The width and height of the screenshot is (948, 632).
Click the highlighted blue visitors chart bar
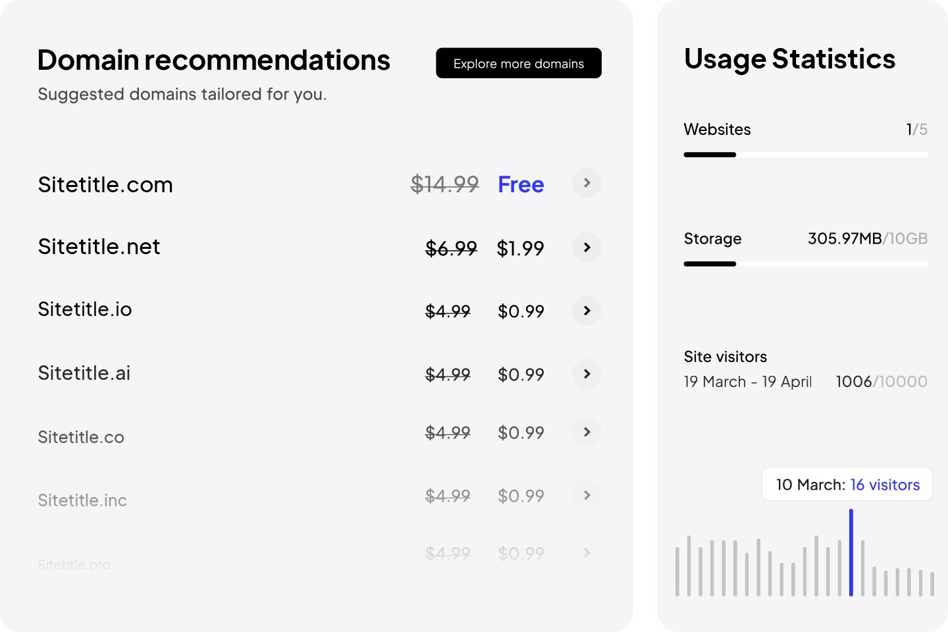pyautogui.click(x=851, y=553)
